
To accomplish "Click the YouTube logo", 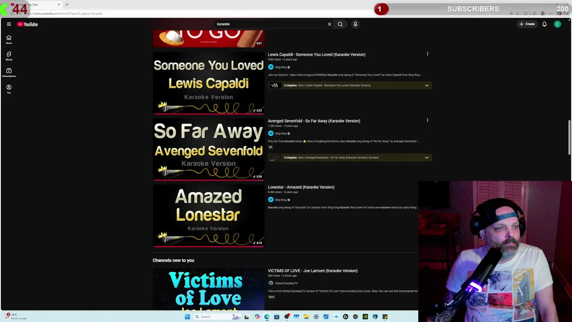I will point(27,24).
